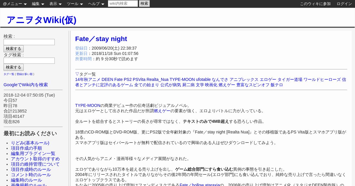This screenshot has height=186, width=355.
Task: Open 項目の維持管理について link
Action: click(x=35, y=164)
